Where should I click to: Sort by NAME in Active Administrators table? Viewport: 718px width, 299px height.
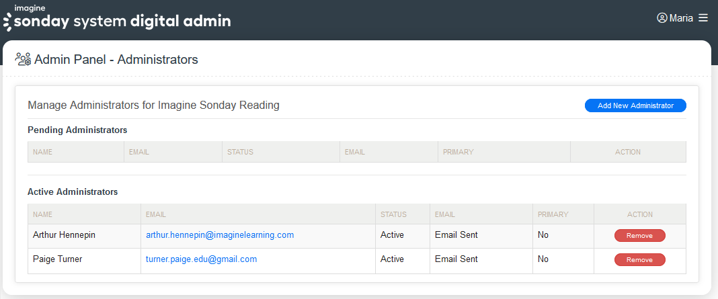point(42,214)
